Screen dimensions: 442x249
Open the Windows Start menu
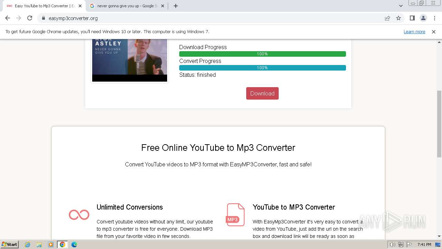point(9,244)
